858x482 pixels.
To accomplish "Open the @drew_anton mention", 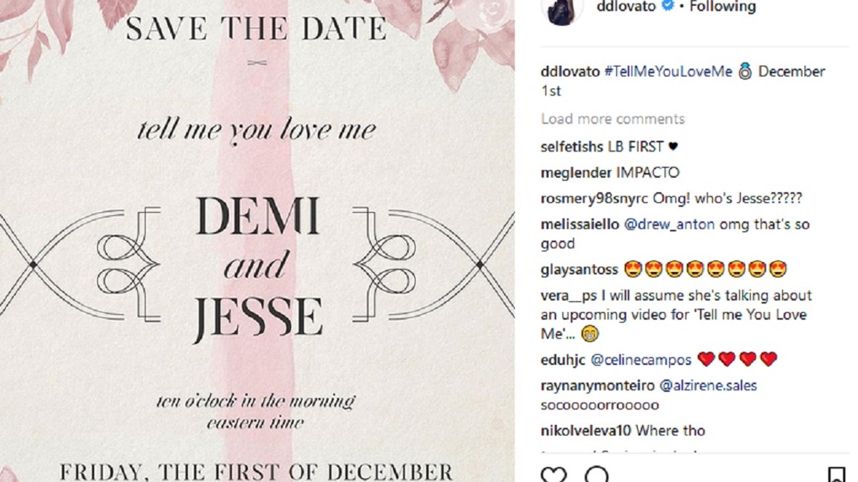I will pyautogui.click(x=669, y=224).
